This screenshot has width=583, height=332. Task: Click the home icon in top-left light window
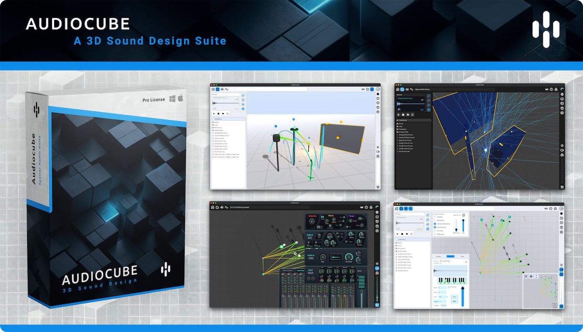pyautogui.click(x=213, y=89)
